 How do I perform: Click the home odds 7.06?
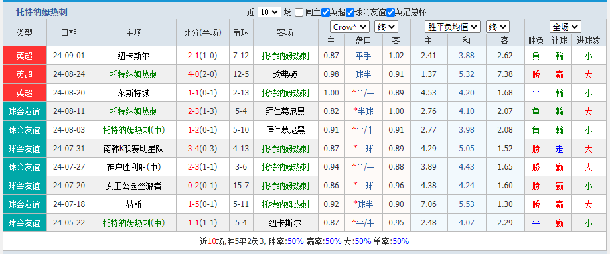429,204
